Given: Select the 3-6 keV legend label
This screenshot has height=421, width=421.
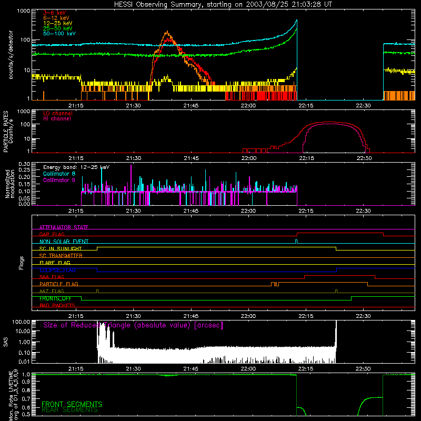Looking at the screenshot, I should coord(55,13).
